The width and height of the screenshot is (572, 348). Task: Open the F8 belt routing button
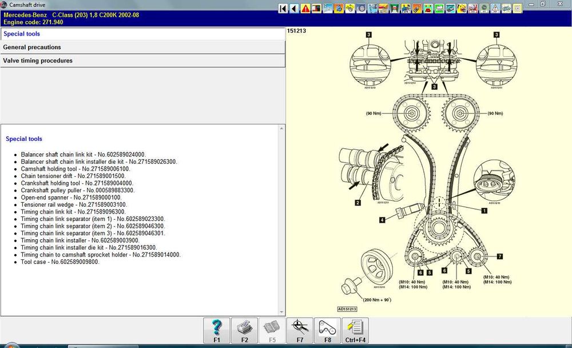[x=328, y=330]
